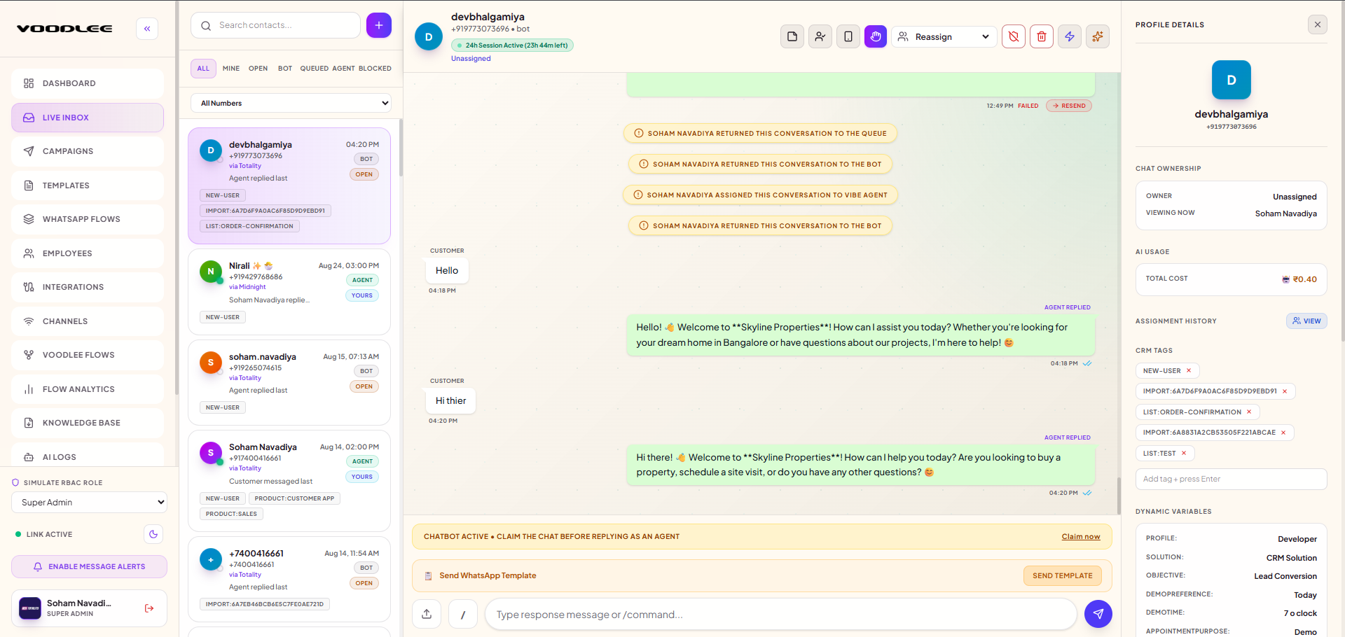Select the QUEUED filter tab
The image size is (1345, 637).
tap(315, 69)
